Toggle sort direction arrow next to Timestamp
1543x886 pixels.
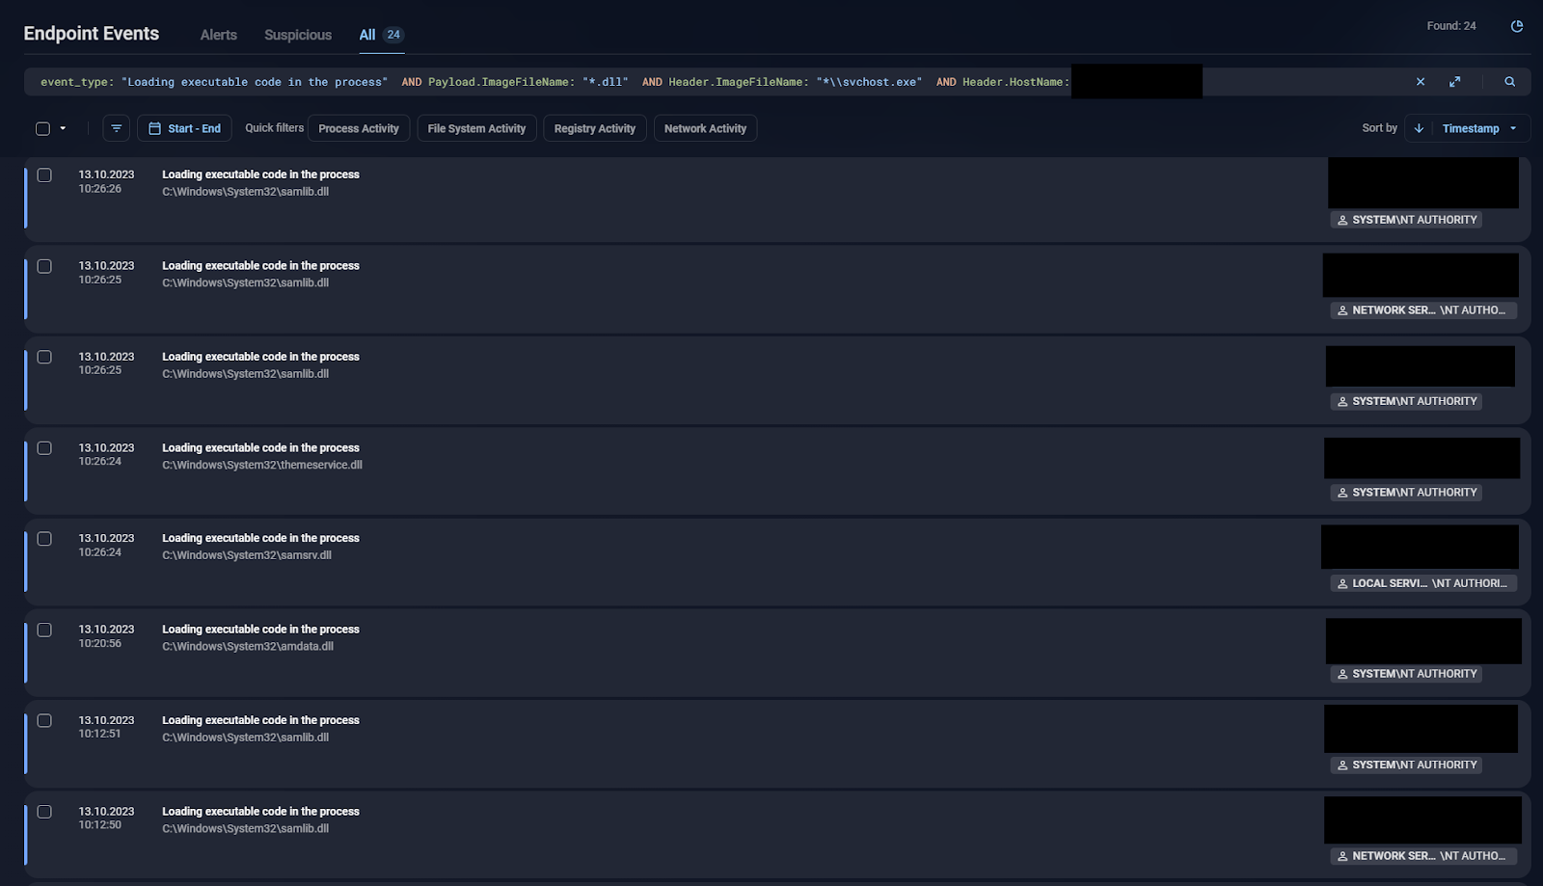(x=1419, y=128)
